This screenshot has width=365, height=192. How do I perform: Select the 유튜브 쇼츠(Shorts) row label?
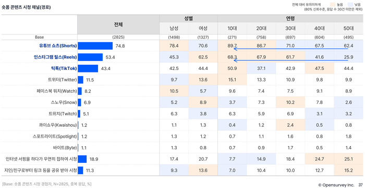[58, 46]
